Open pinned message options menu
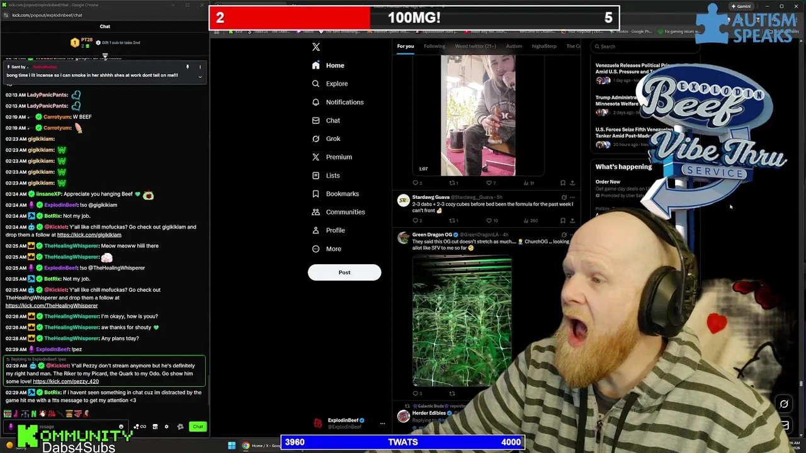The width and height of the screenshot is (806, 453). coord(200,67)
